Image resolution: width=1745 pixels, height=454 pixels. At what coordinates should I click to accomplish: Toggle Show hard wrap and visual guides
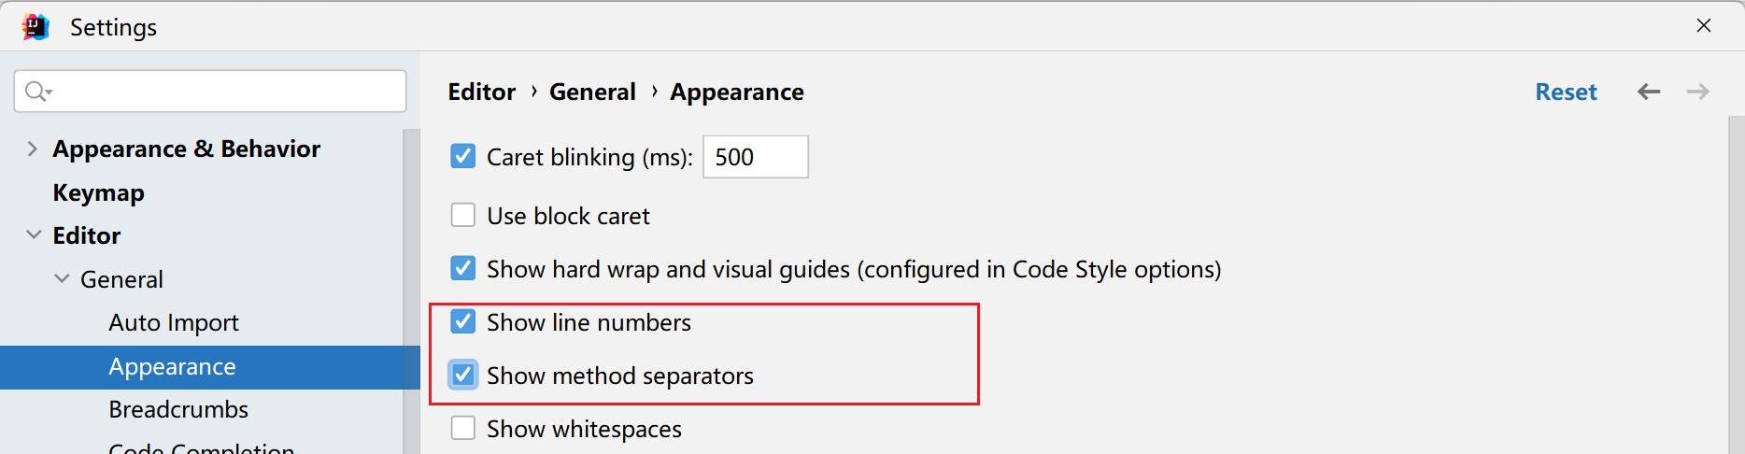click(463, 269)
